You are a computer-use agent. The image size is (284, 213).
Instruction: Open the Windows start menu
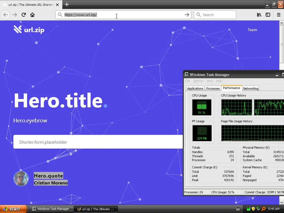pos(13,209)
